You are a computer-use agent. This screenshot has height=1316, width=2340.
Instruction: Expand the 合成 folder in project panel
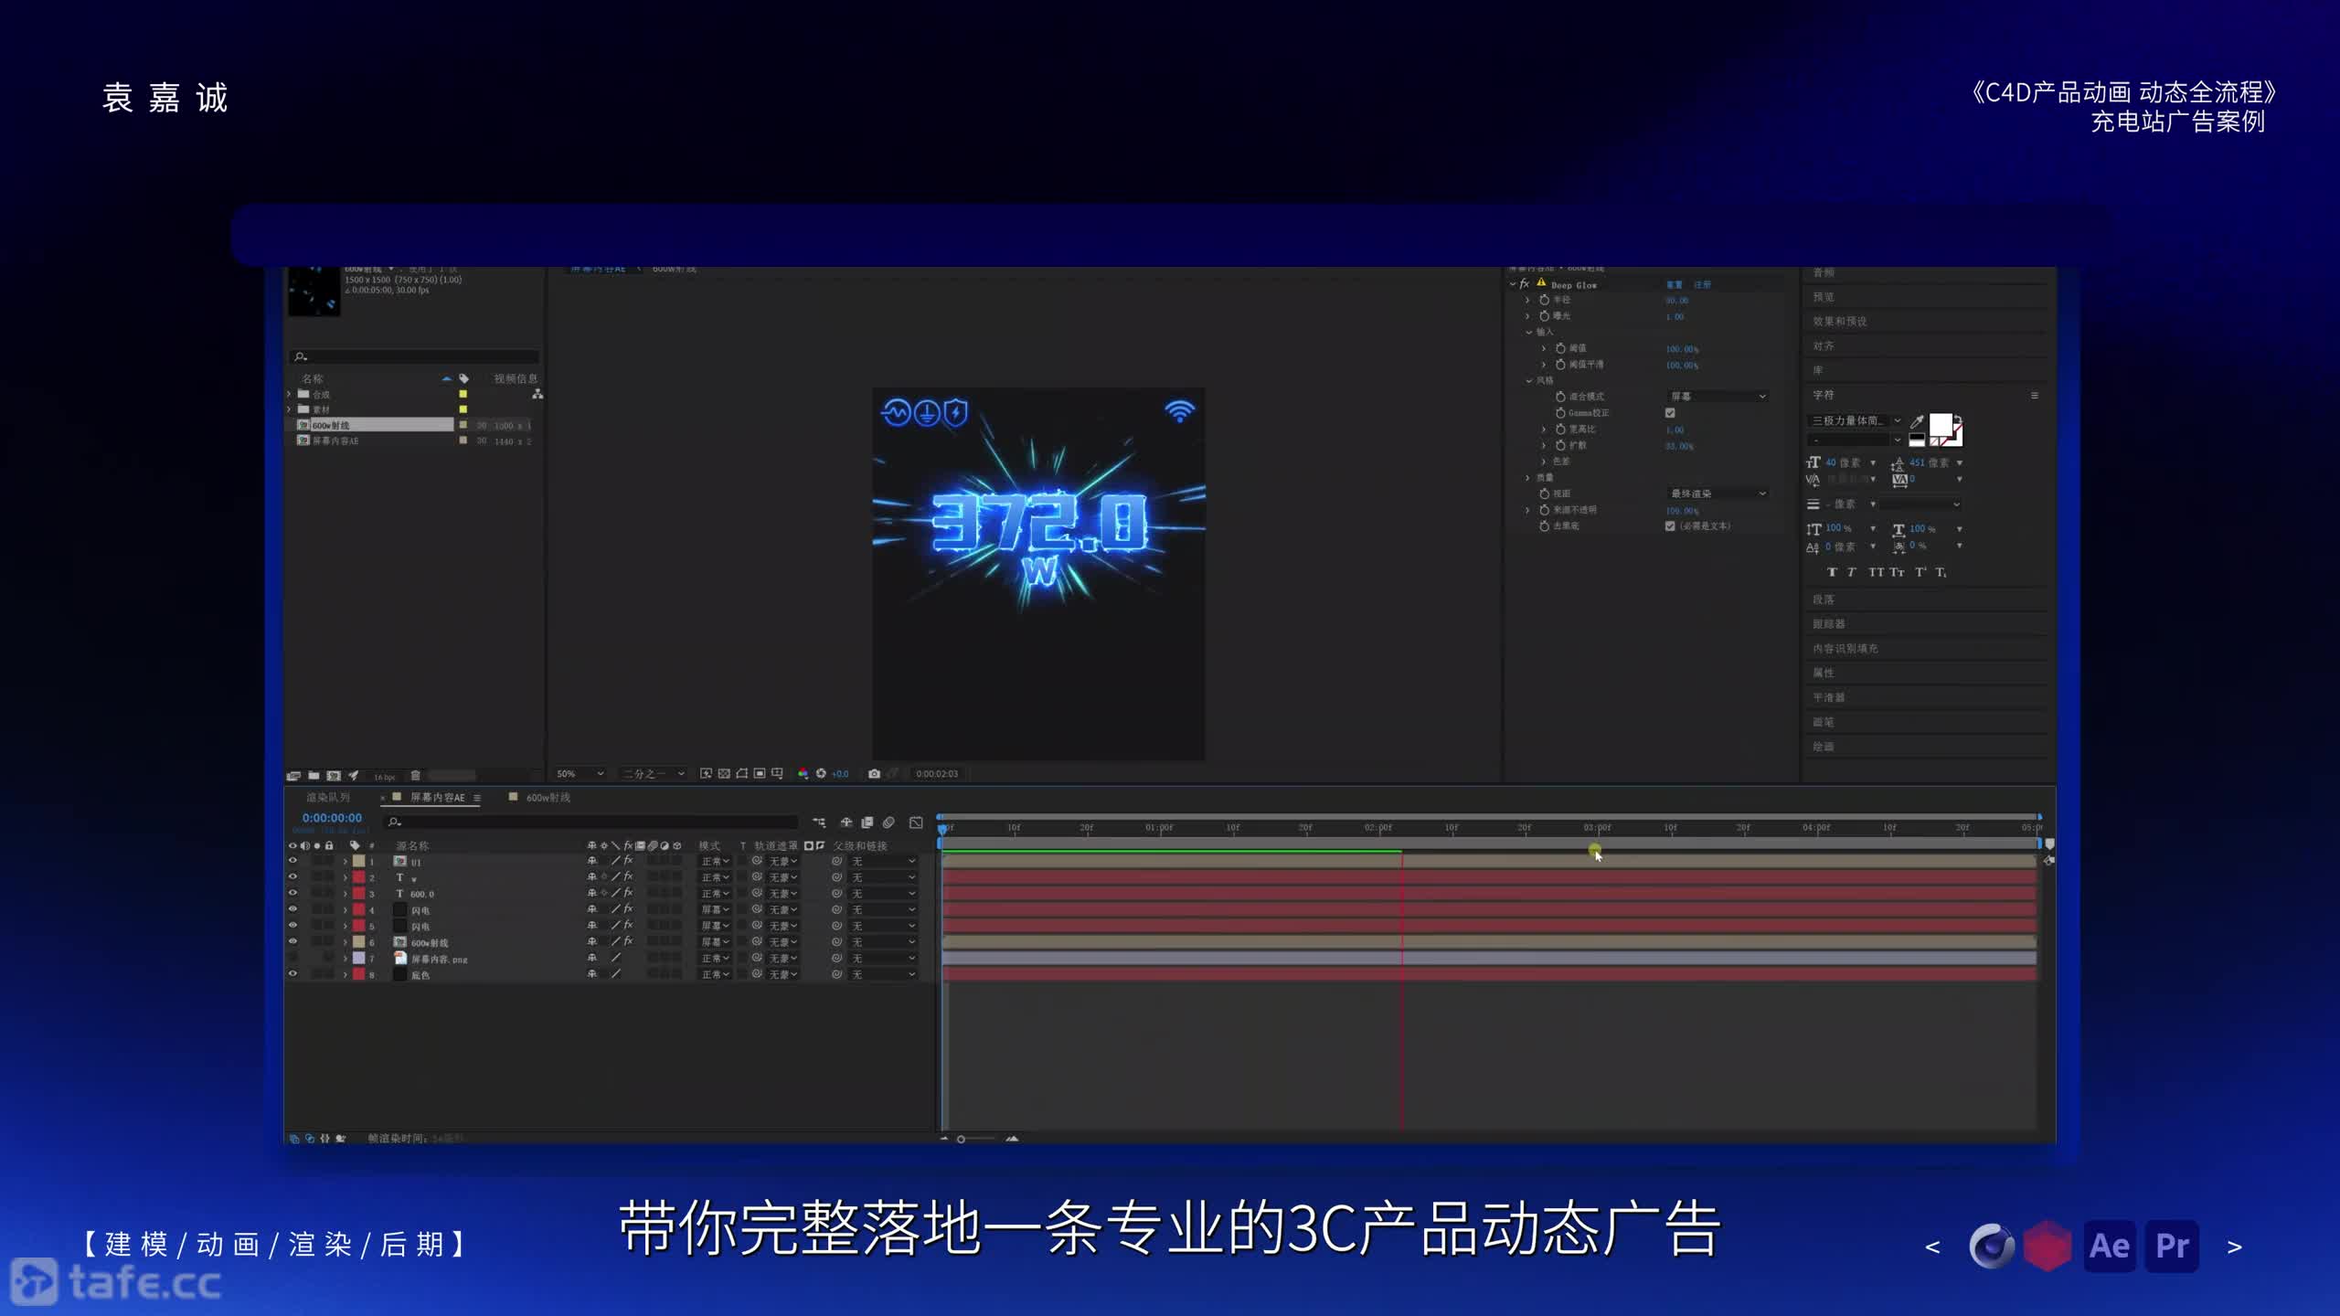click(290, 395)
